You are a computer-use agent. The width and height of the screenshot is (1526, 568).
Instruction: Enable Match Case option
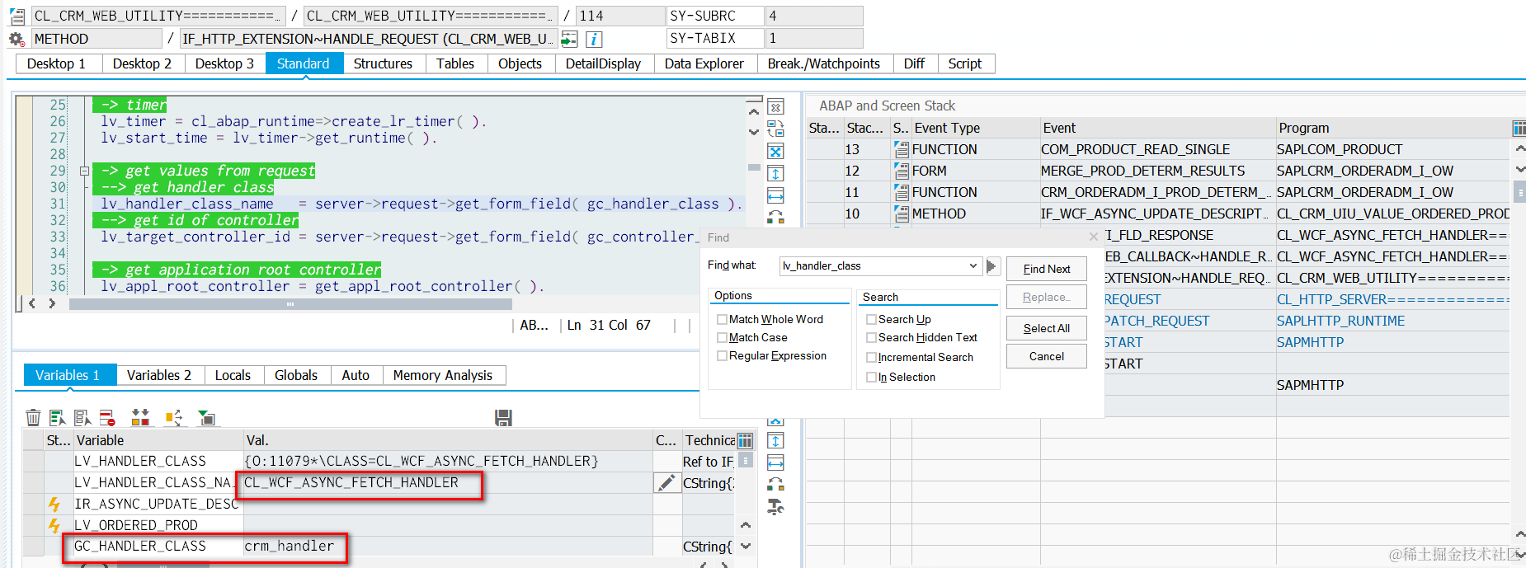(x=722, y=337)
